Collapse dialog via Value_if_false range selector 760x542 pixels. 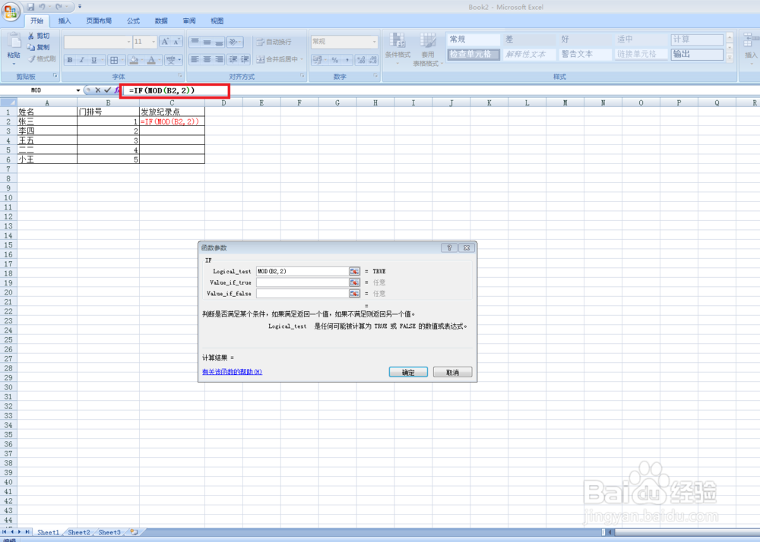(x=355, y=293)
